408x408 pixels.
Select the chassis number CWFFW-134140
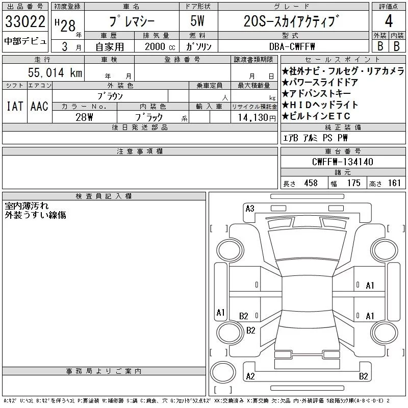pos(343,162)
